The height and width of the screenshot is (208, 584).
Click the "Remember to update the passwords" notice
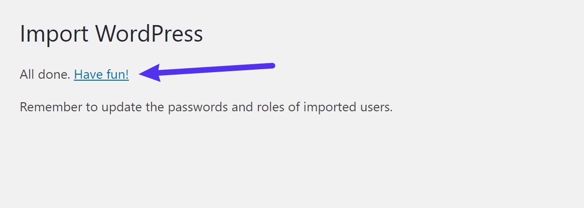pos(206,107)
